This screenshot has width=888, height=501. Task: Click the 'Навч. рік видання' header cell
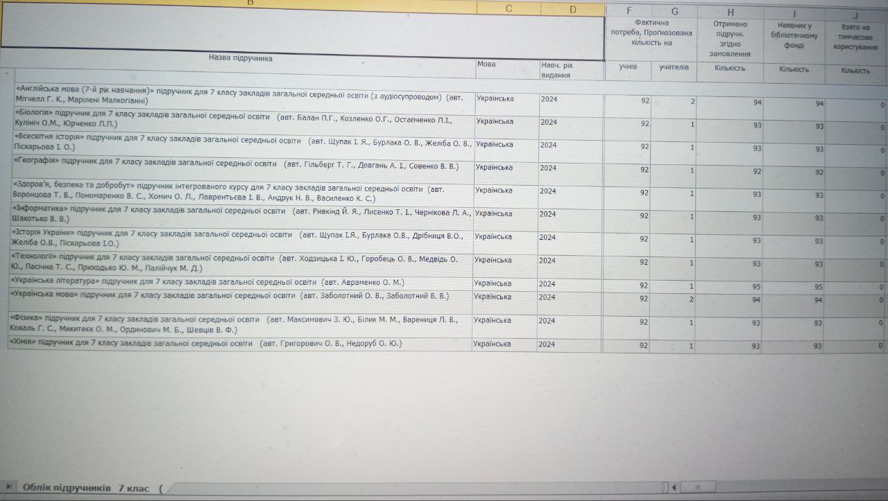click(x=571, y=70)
